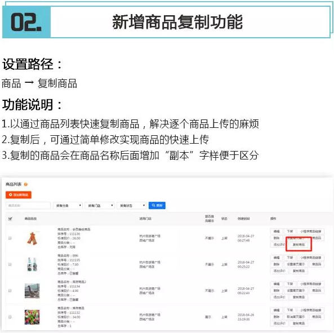Image resolution: width=334 pixels, height=333 pixels.
Task: Open the thumbnail of product 111136
Action: click(32, 238)
